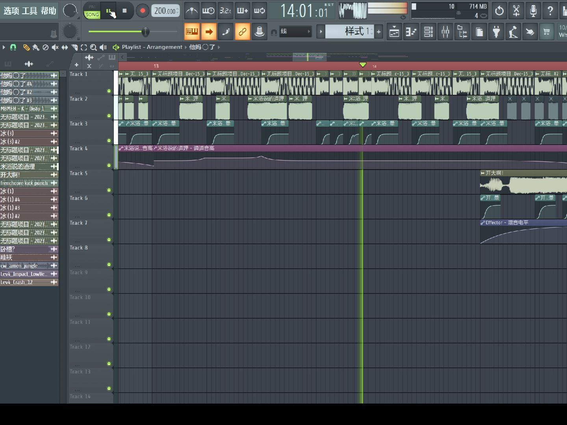The height and width of the screenshot is (425, 567).
Task: Select the playlist paint brush tool
Action: click(x=36, y=47)
